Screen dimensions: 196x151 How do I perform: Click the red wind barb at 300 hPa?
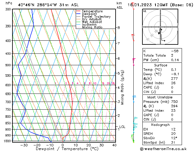133,6
